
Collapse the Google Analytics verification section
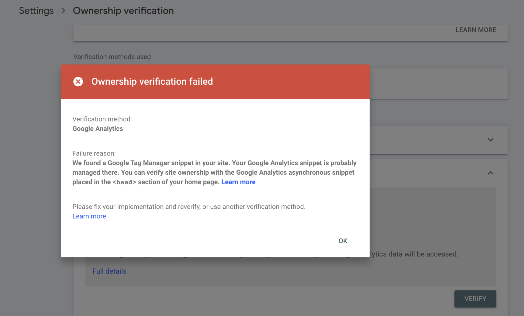[490, 173]
